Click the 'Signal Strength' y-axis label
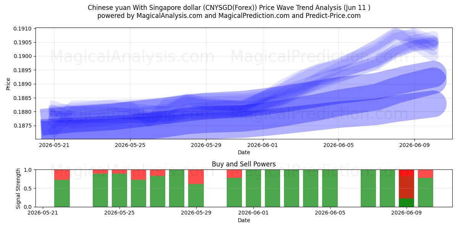This screenshot has height=229, width=458. (x=18, y=188)
